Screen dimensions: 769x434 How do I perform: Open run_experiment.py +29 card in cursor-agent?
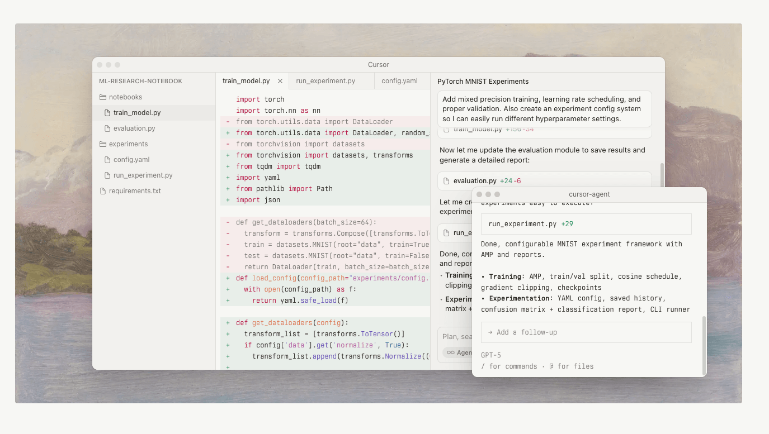click(x=586, y=224)
